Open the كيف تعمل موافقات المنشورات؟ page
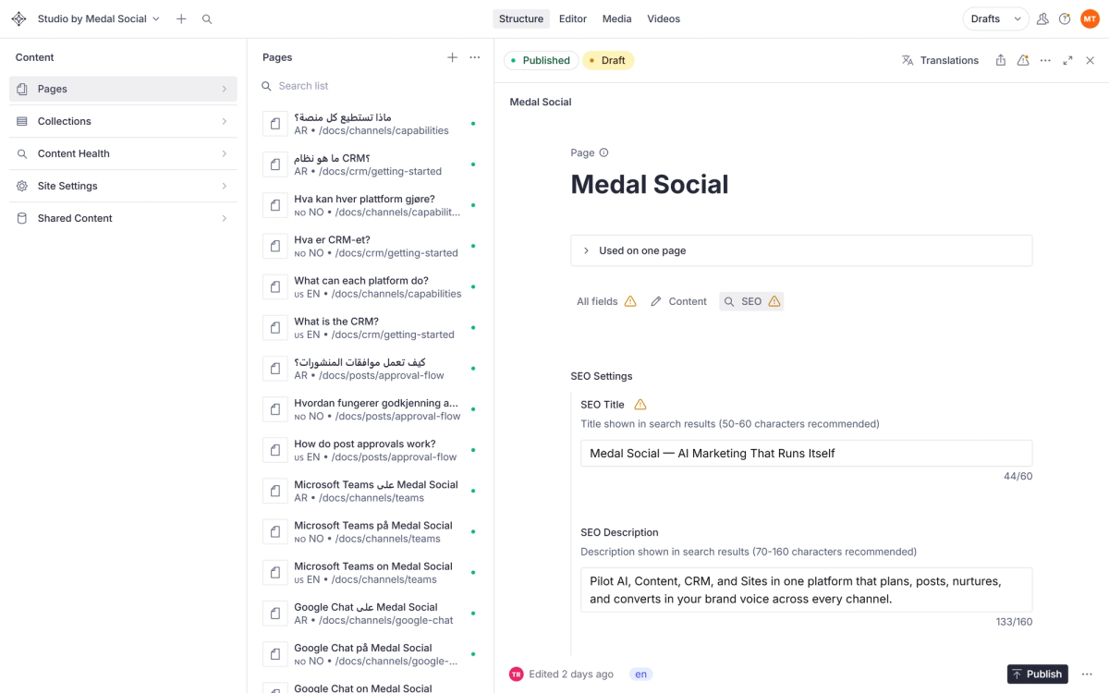Image resolution: width=1109 pixels, height=693 pixels. pos(370,369)
